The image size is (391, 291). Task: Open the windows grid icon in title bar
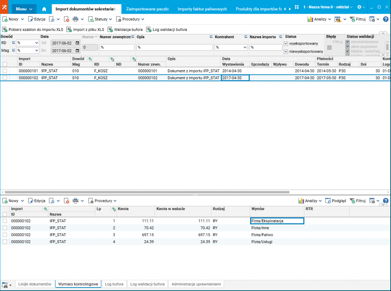(296, 7)
